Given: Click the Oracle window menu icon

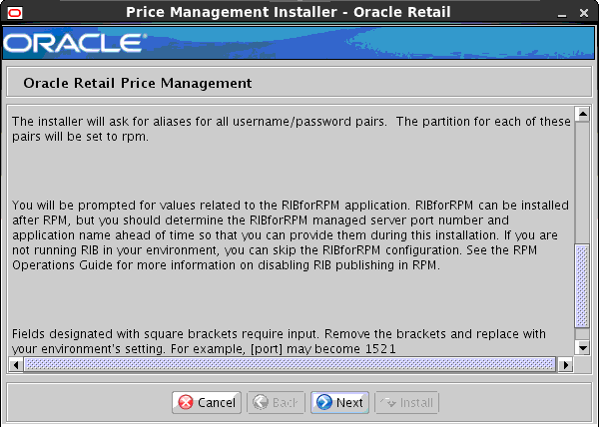Looking at the screenshot, I should click(x=15, y=13).
